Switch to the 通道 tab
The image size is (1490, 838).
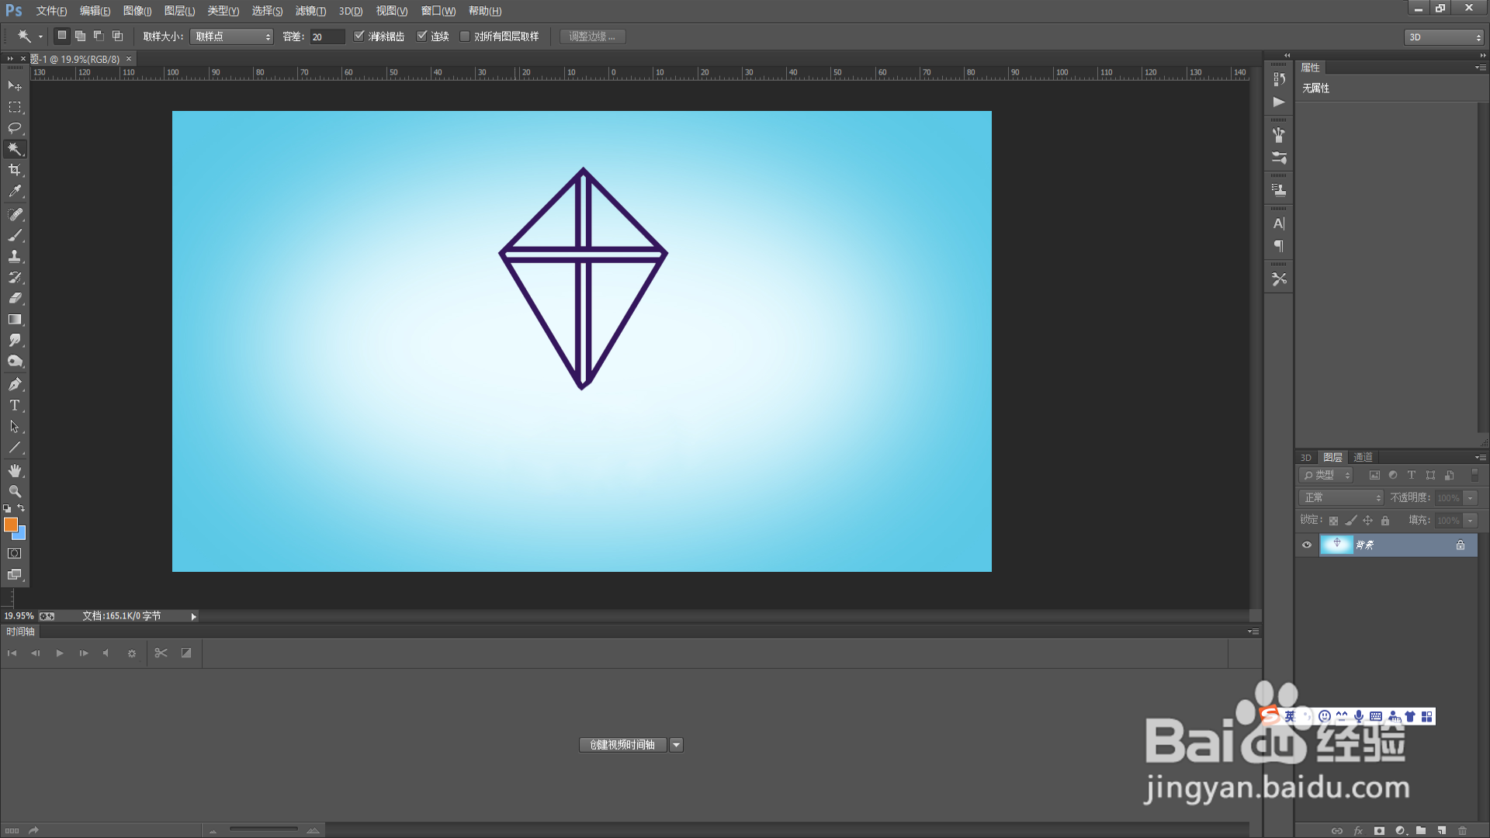1363,458
